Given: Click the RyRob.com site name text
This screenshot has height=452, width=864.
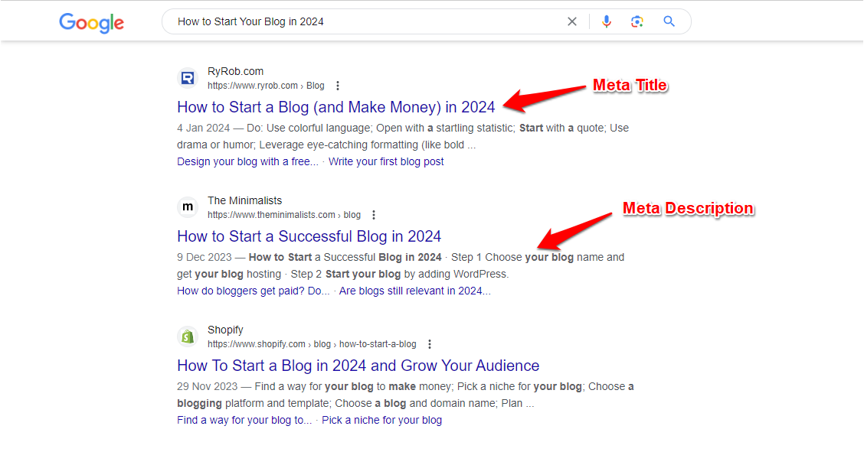Looking at the screenshot, I should click(235, 71).
